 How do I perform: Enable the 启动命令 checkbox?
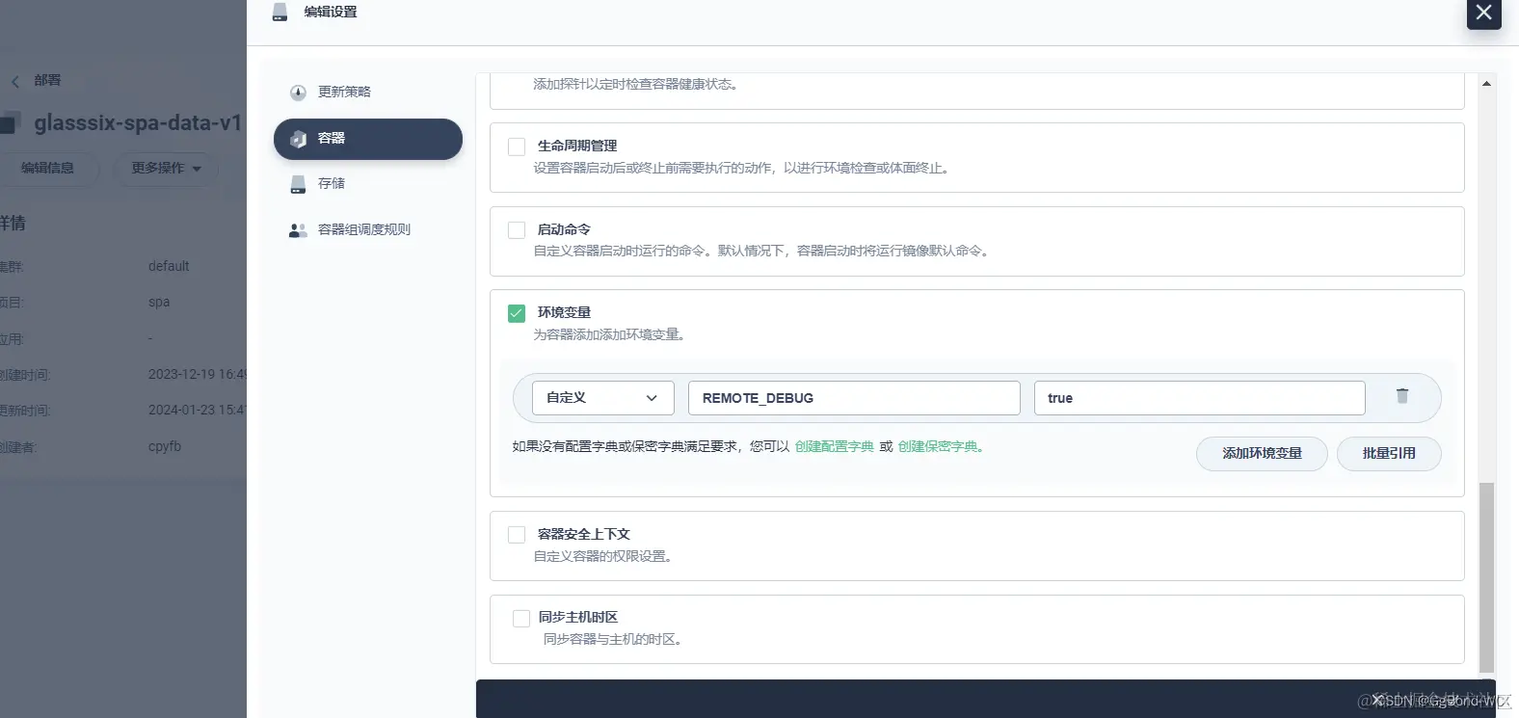click(517, 230)
